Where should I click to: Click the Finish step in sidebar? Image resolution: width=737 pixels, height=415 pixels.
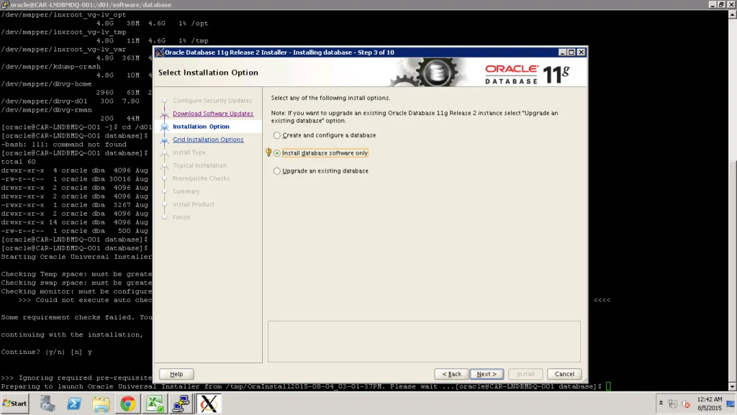181,217
